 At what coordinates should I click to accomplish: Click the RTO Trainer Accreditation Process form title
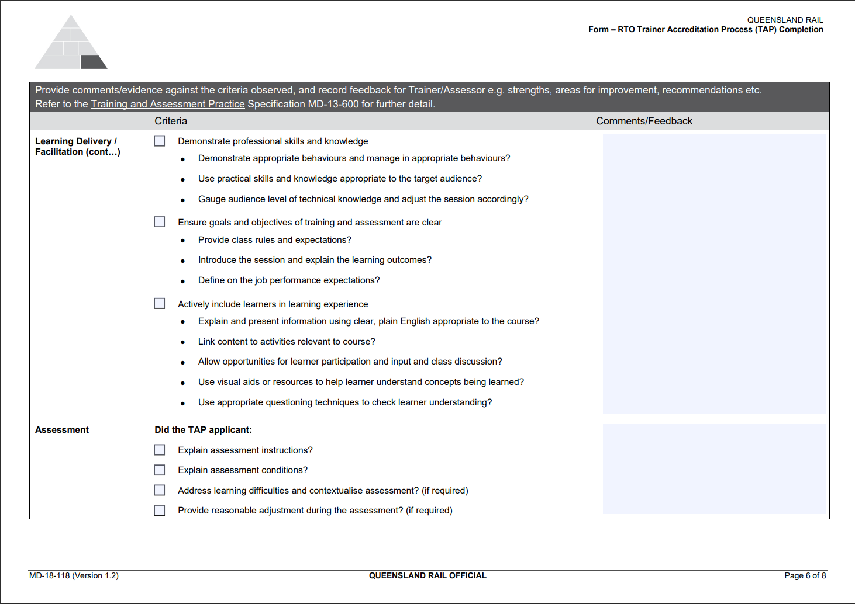click(706, 29)
